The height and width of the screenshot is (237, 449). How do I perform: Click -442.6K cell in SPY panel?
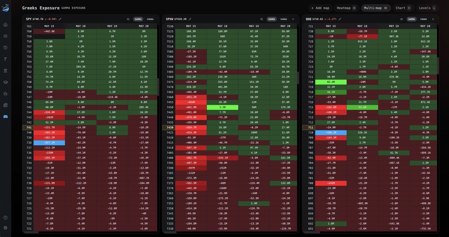(49, 31)
